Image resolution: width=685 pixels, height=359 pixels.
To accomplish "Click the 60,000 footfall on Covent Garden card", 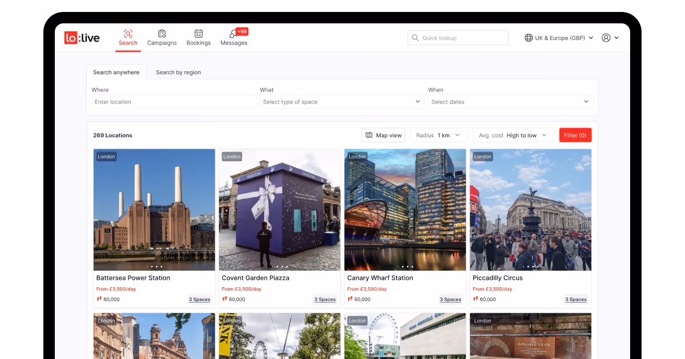I will 237,299.
